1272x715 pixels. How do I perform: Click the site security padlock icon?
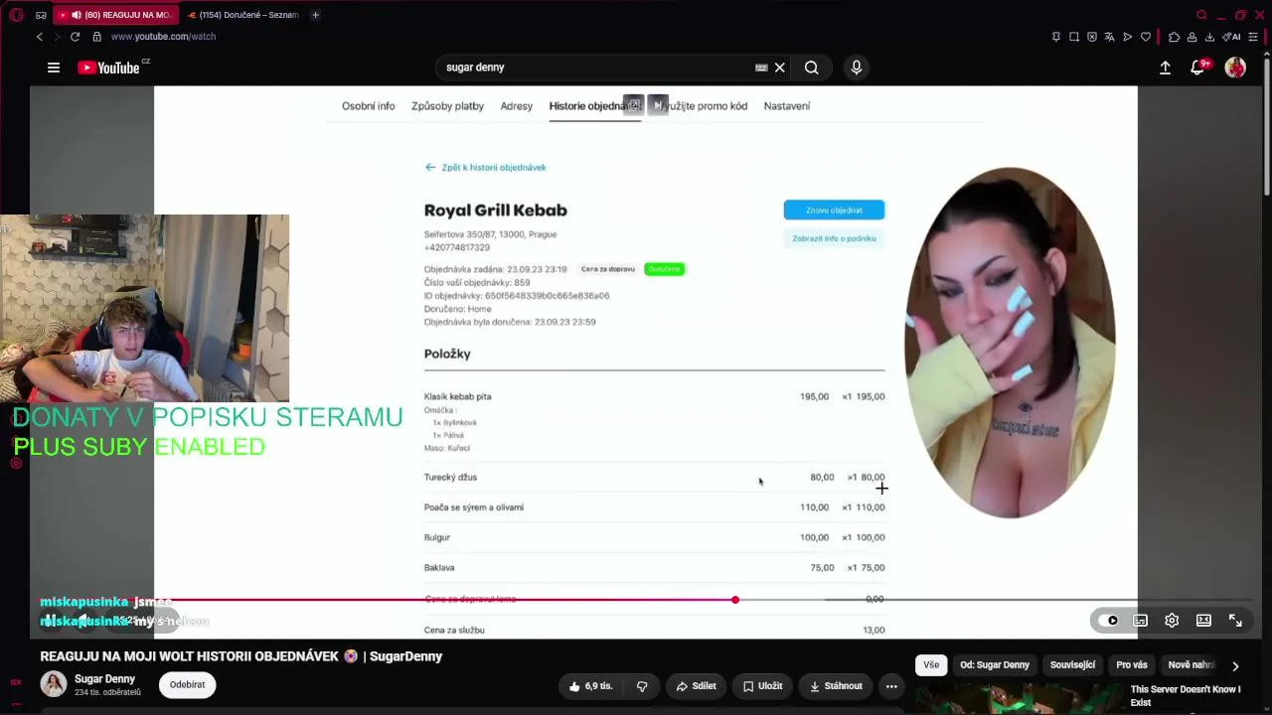[96, 37]
